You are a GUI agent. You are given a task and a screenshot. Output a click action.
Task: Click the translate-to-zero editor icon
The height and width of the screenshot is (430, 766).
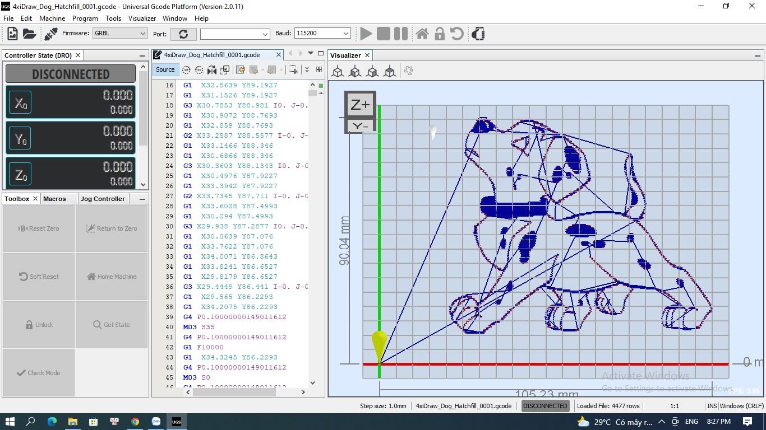tap(225, 69)
